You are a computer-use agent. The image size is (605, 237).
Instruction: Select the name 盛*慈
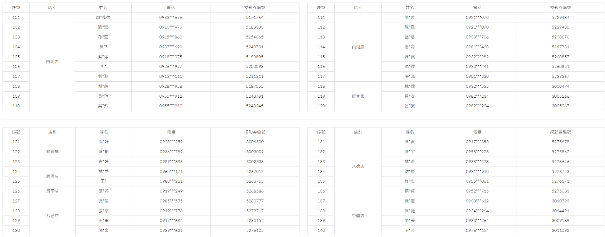tap(410, 37)
